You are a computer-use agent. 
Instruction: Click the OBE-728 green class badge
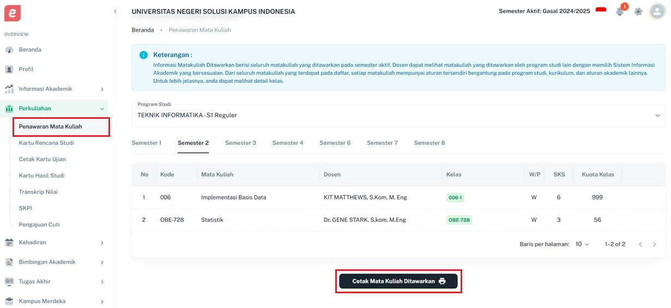click(x=459, y=220)
